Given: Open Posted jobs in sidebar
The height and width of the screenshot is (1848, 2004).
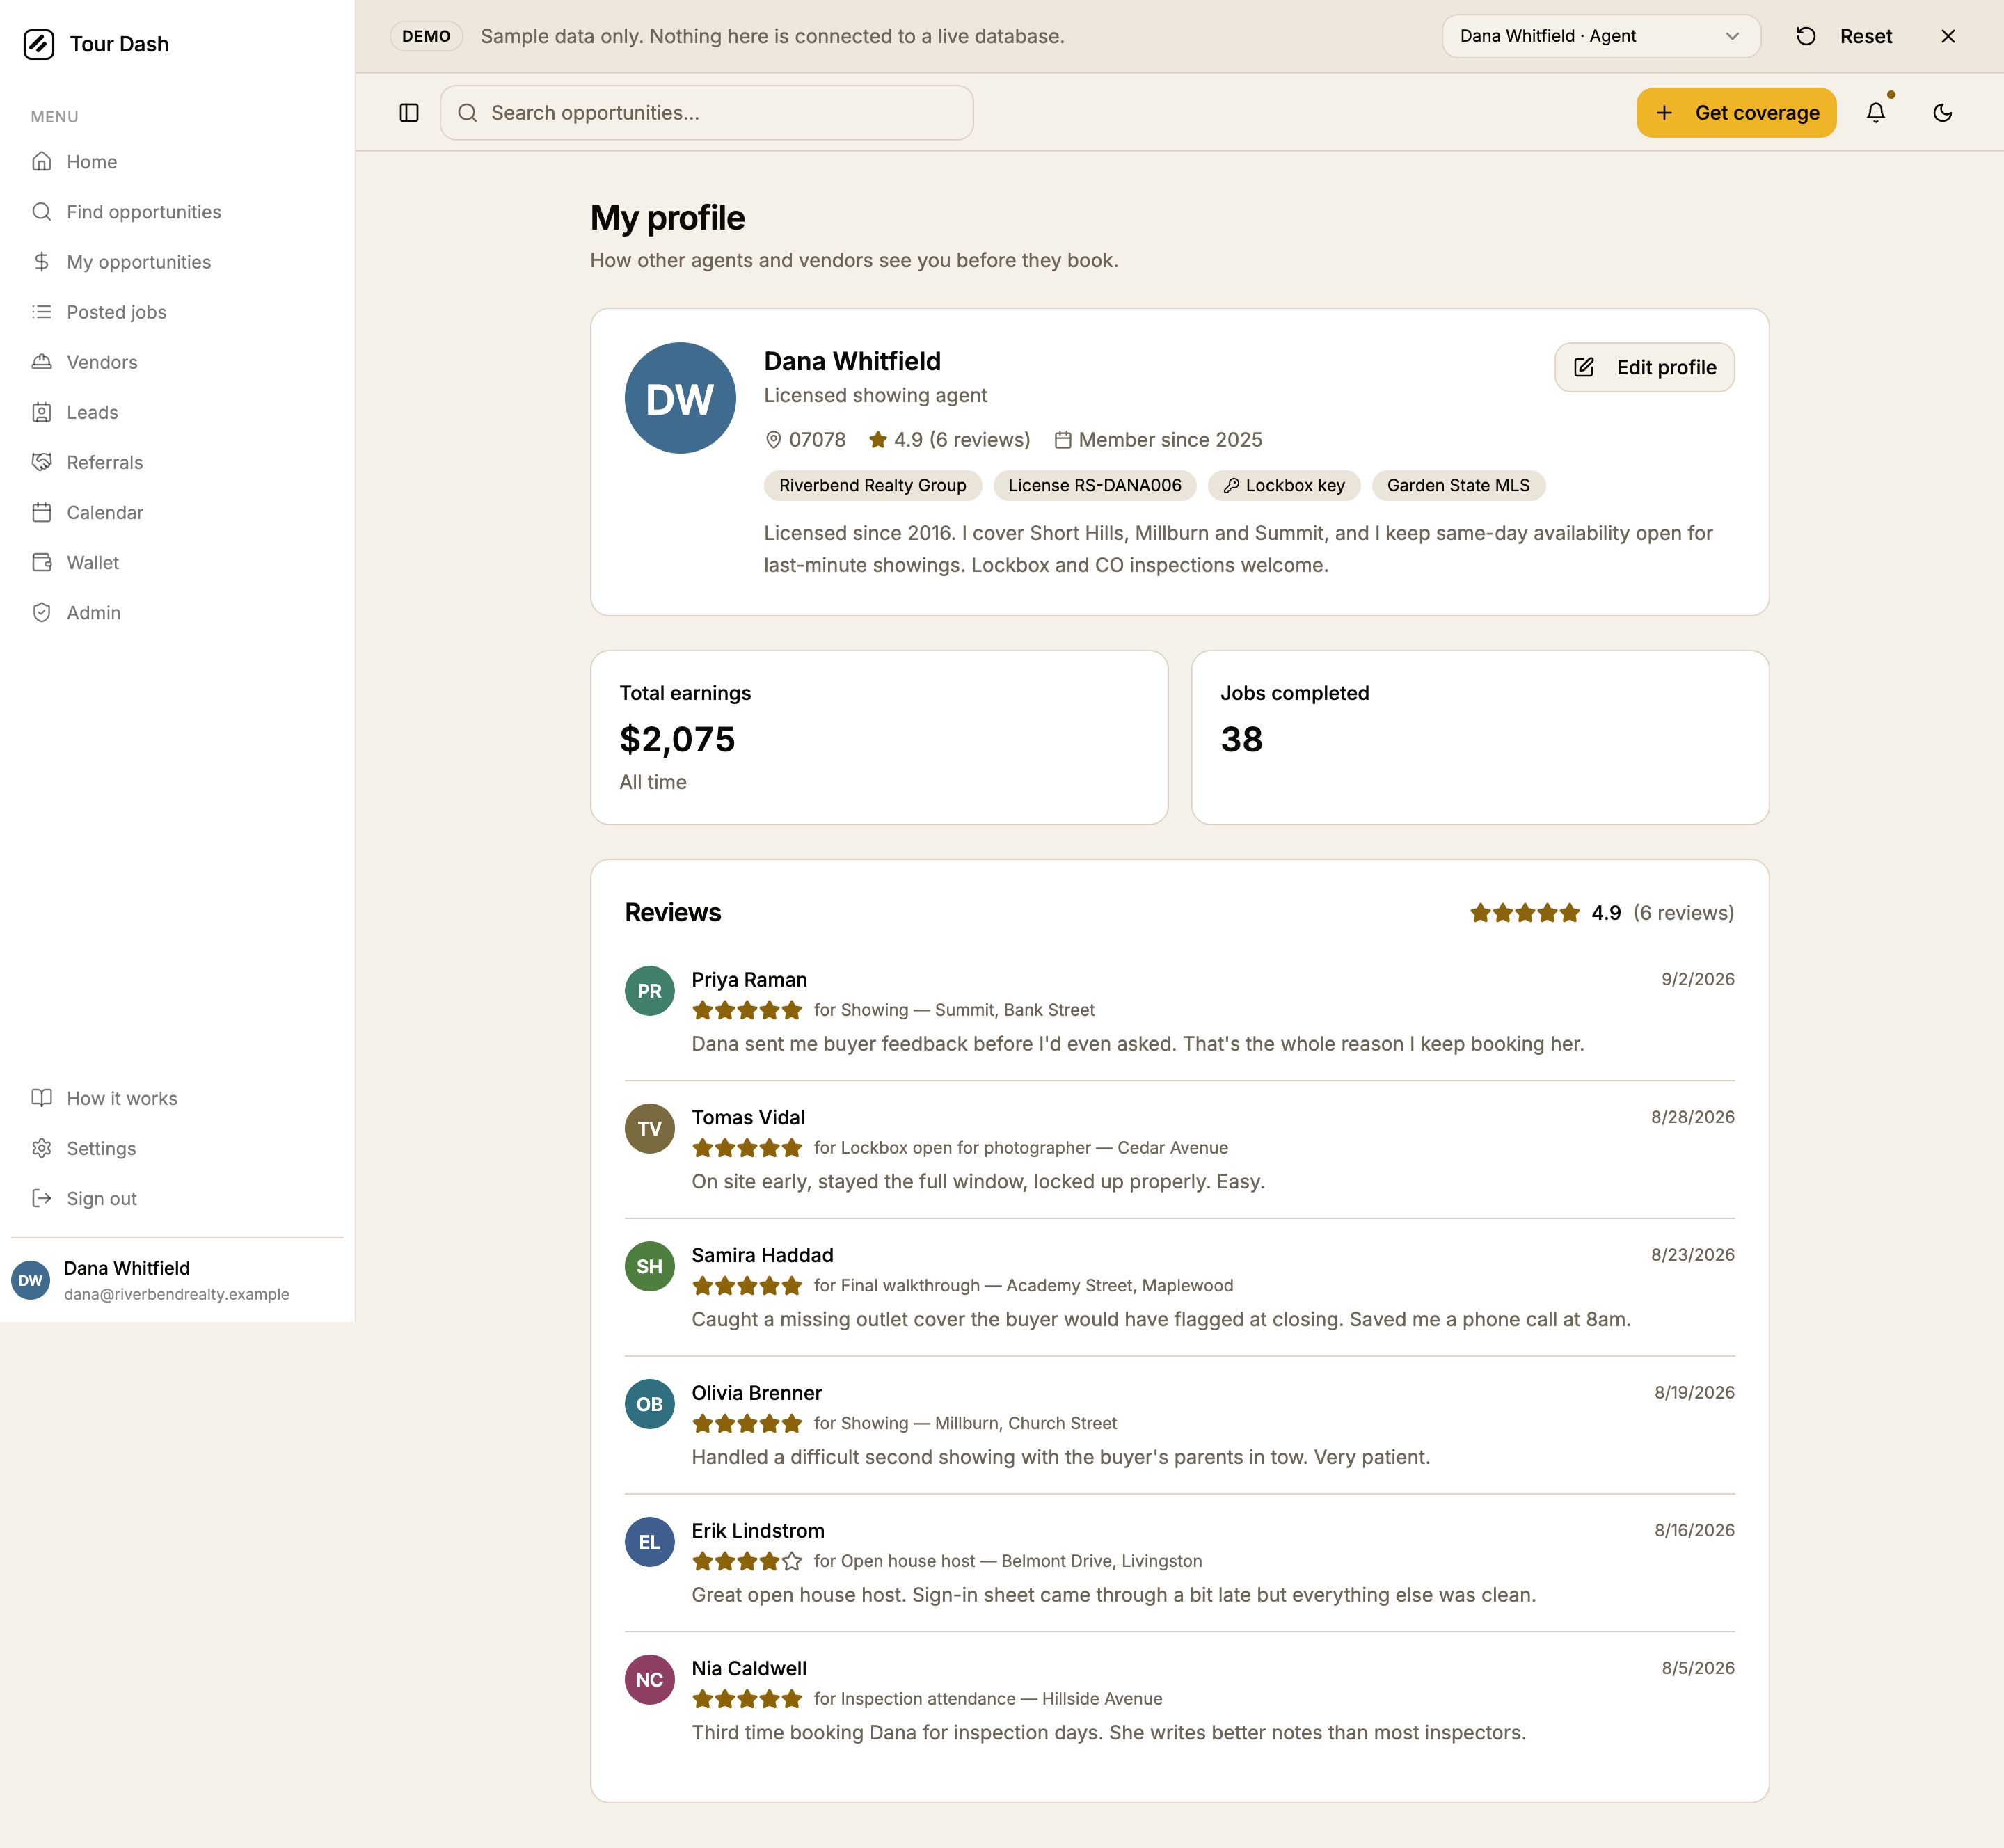Looking at the screenshot, I should pyautogui.click(x=178, y=312).
